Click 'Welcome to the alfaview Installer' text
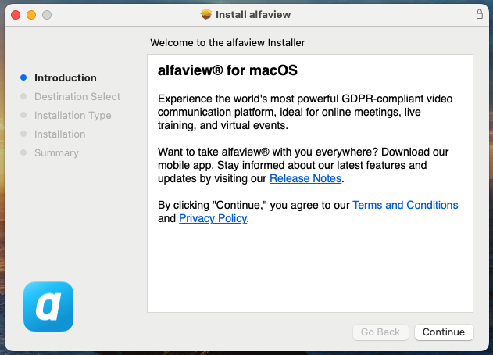Viewport: 493px width, 355px height. (227, 42)
